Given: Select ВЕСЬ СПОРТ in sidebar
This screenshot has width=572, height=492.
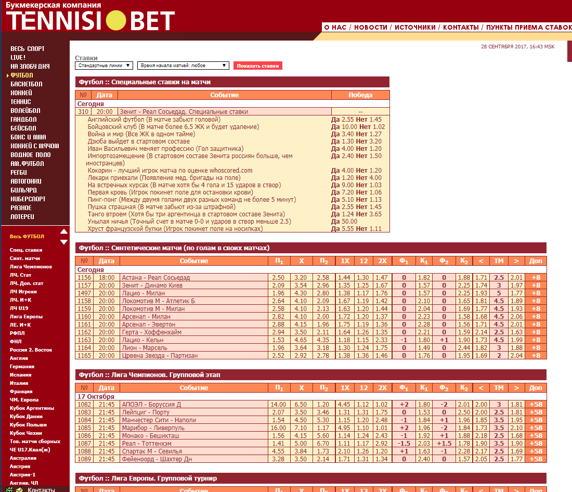Looking at the screenshot, I should (x=28, y=48).
